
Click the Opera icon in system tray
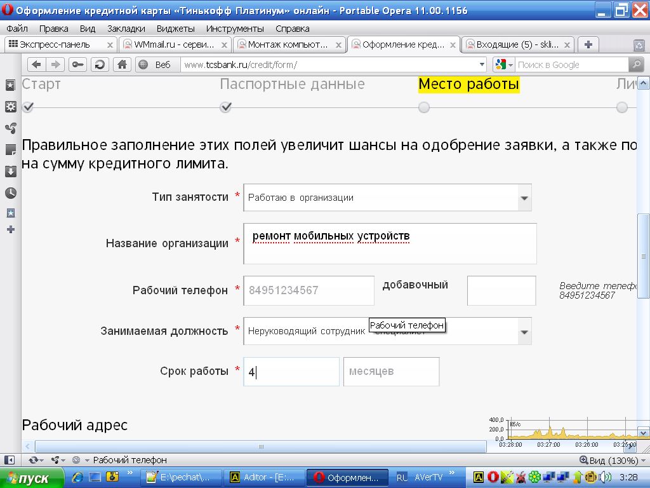coord(493,477)
